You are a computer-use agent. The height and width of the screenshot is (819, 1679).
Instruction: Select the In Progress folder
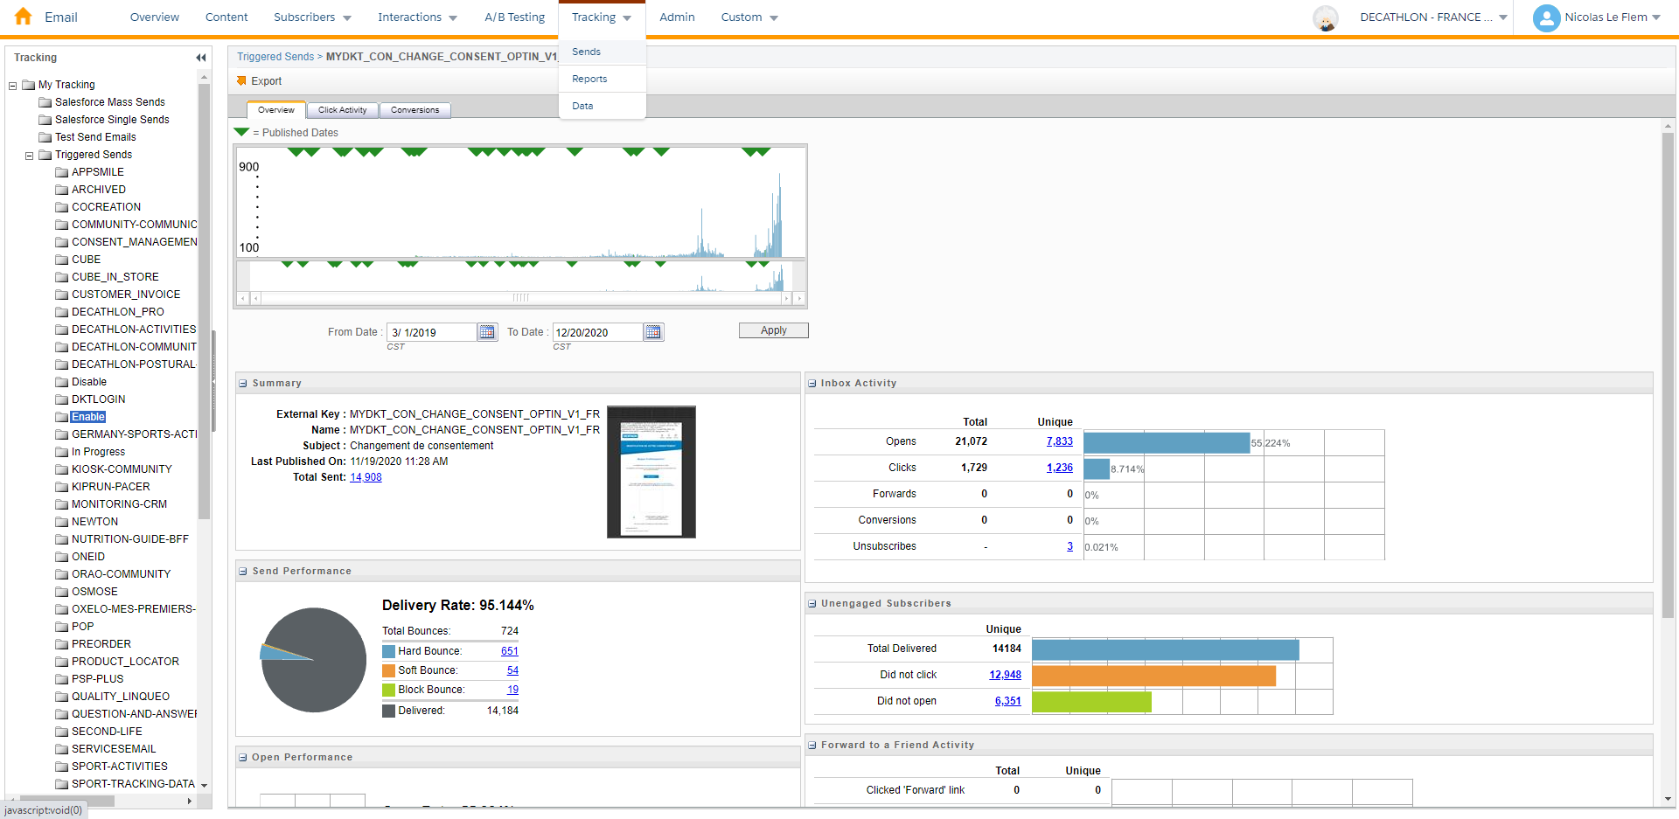(98, 452)
